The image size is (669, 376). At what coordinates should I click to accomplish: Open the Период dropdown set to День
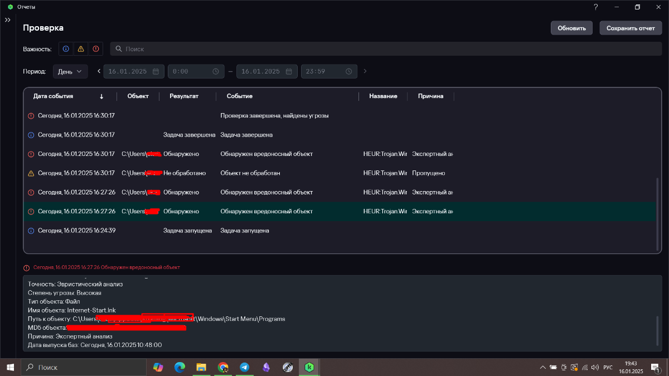coord(70,71)
